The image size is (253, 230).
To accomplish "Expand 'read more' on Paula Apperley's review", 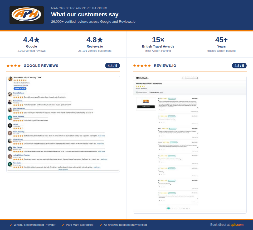I will coord(101,136).
